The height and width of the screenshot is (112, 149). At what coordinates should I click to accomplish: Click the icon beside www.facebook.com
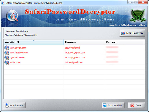point(7,52)
